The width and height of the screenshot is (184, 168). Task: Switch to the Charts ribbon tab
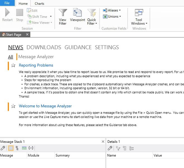click(39, 4)
